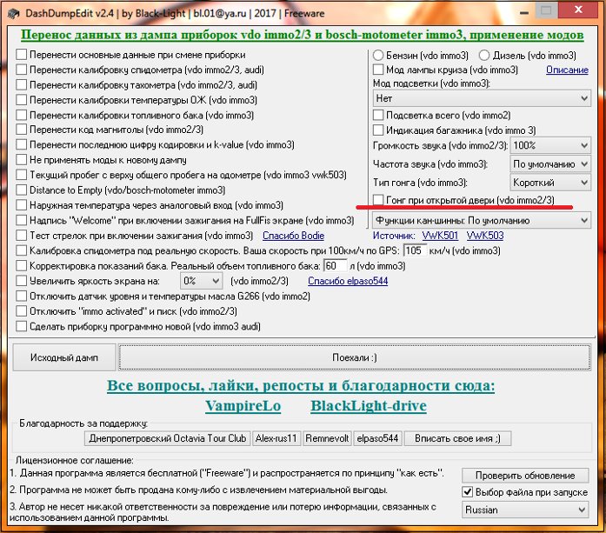
Task: Toggle 'Корректировка показаний бака' checkbox
Action: click(21, 266)
